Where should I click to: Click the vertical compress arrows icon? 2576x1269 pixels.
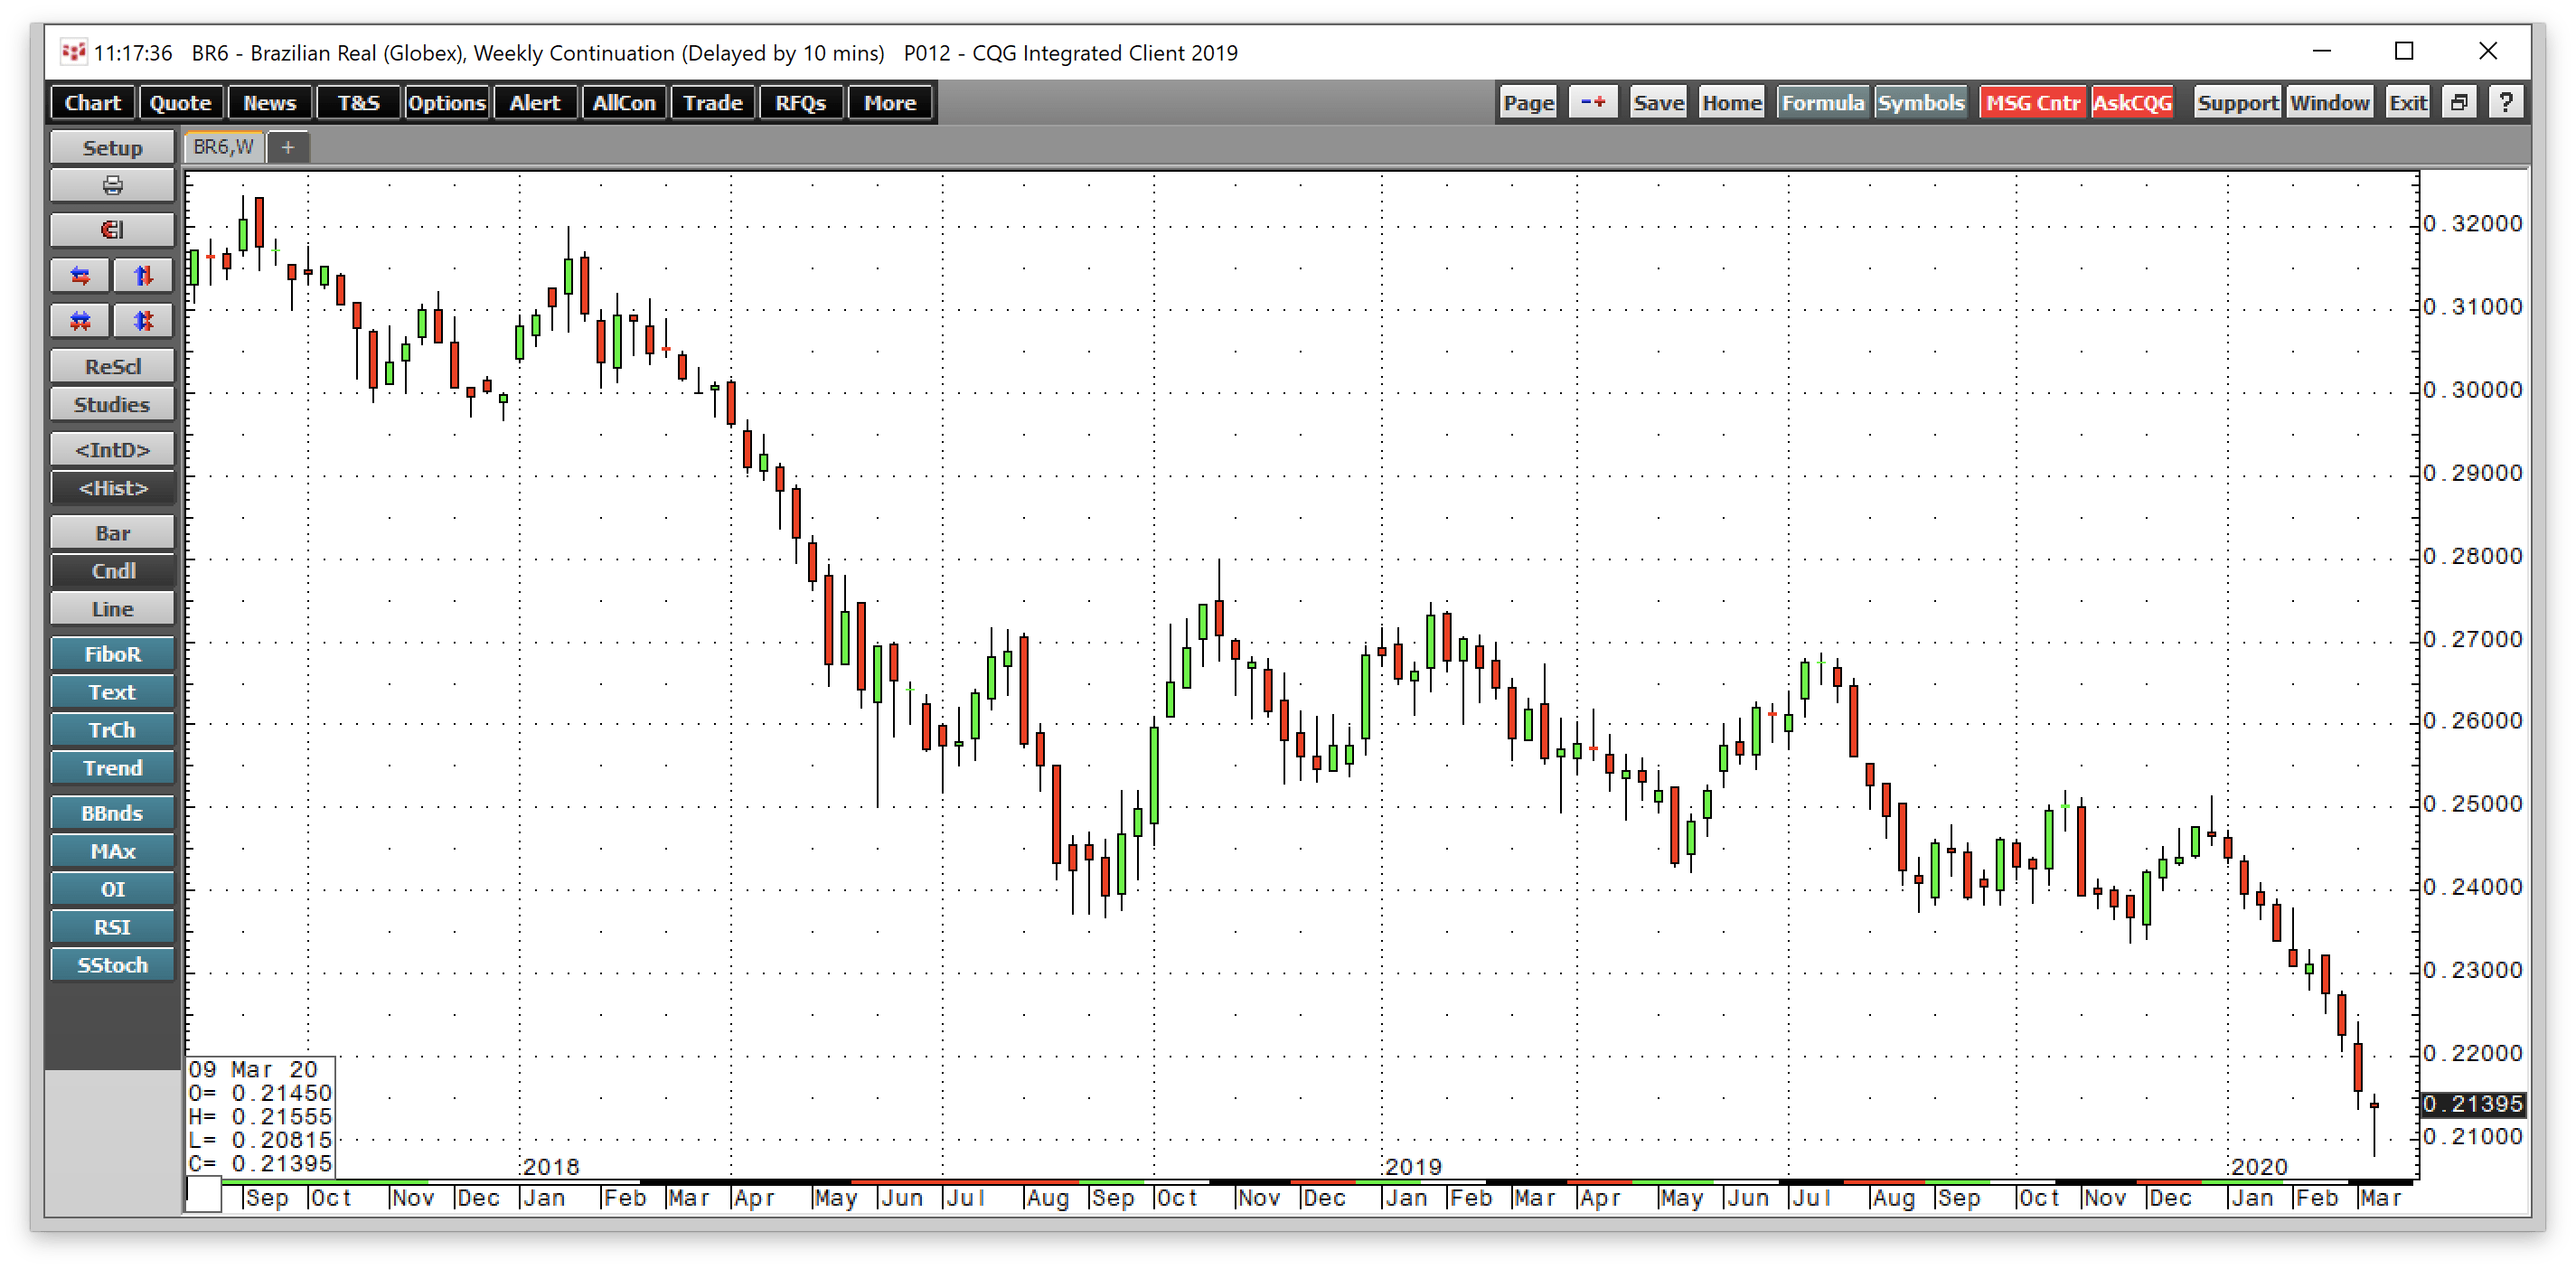(x=143, y=321)
